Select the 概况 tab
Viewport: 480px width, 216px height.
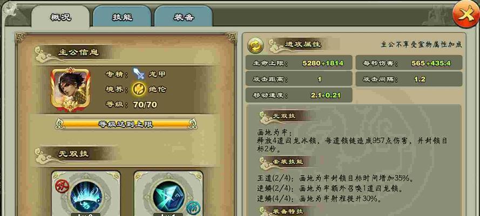tap(60, 17)
